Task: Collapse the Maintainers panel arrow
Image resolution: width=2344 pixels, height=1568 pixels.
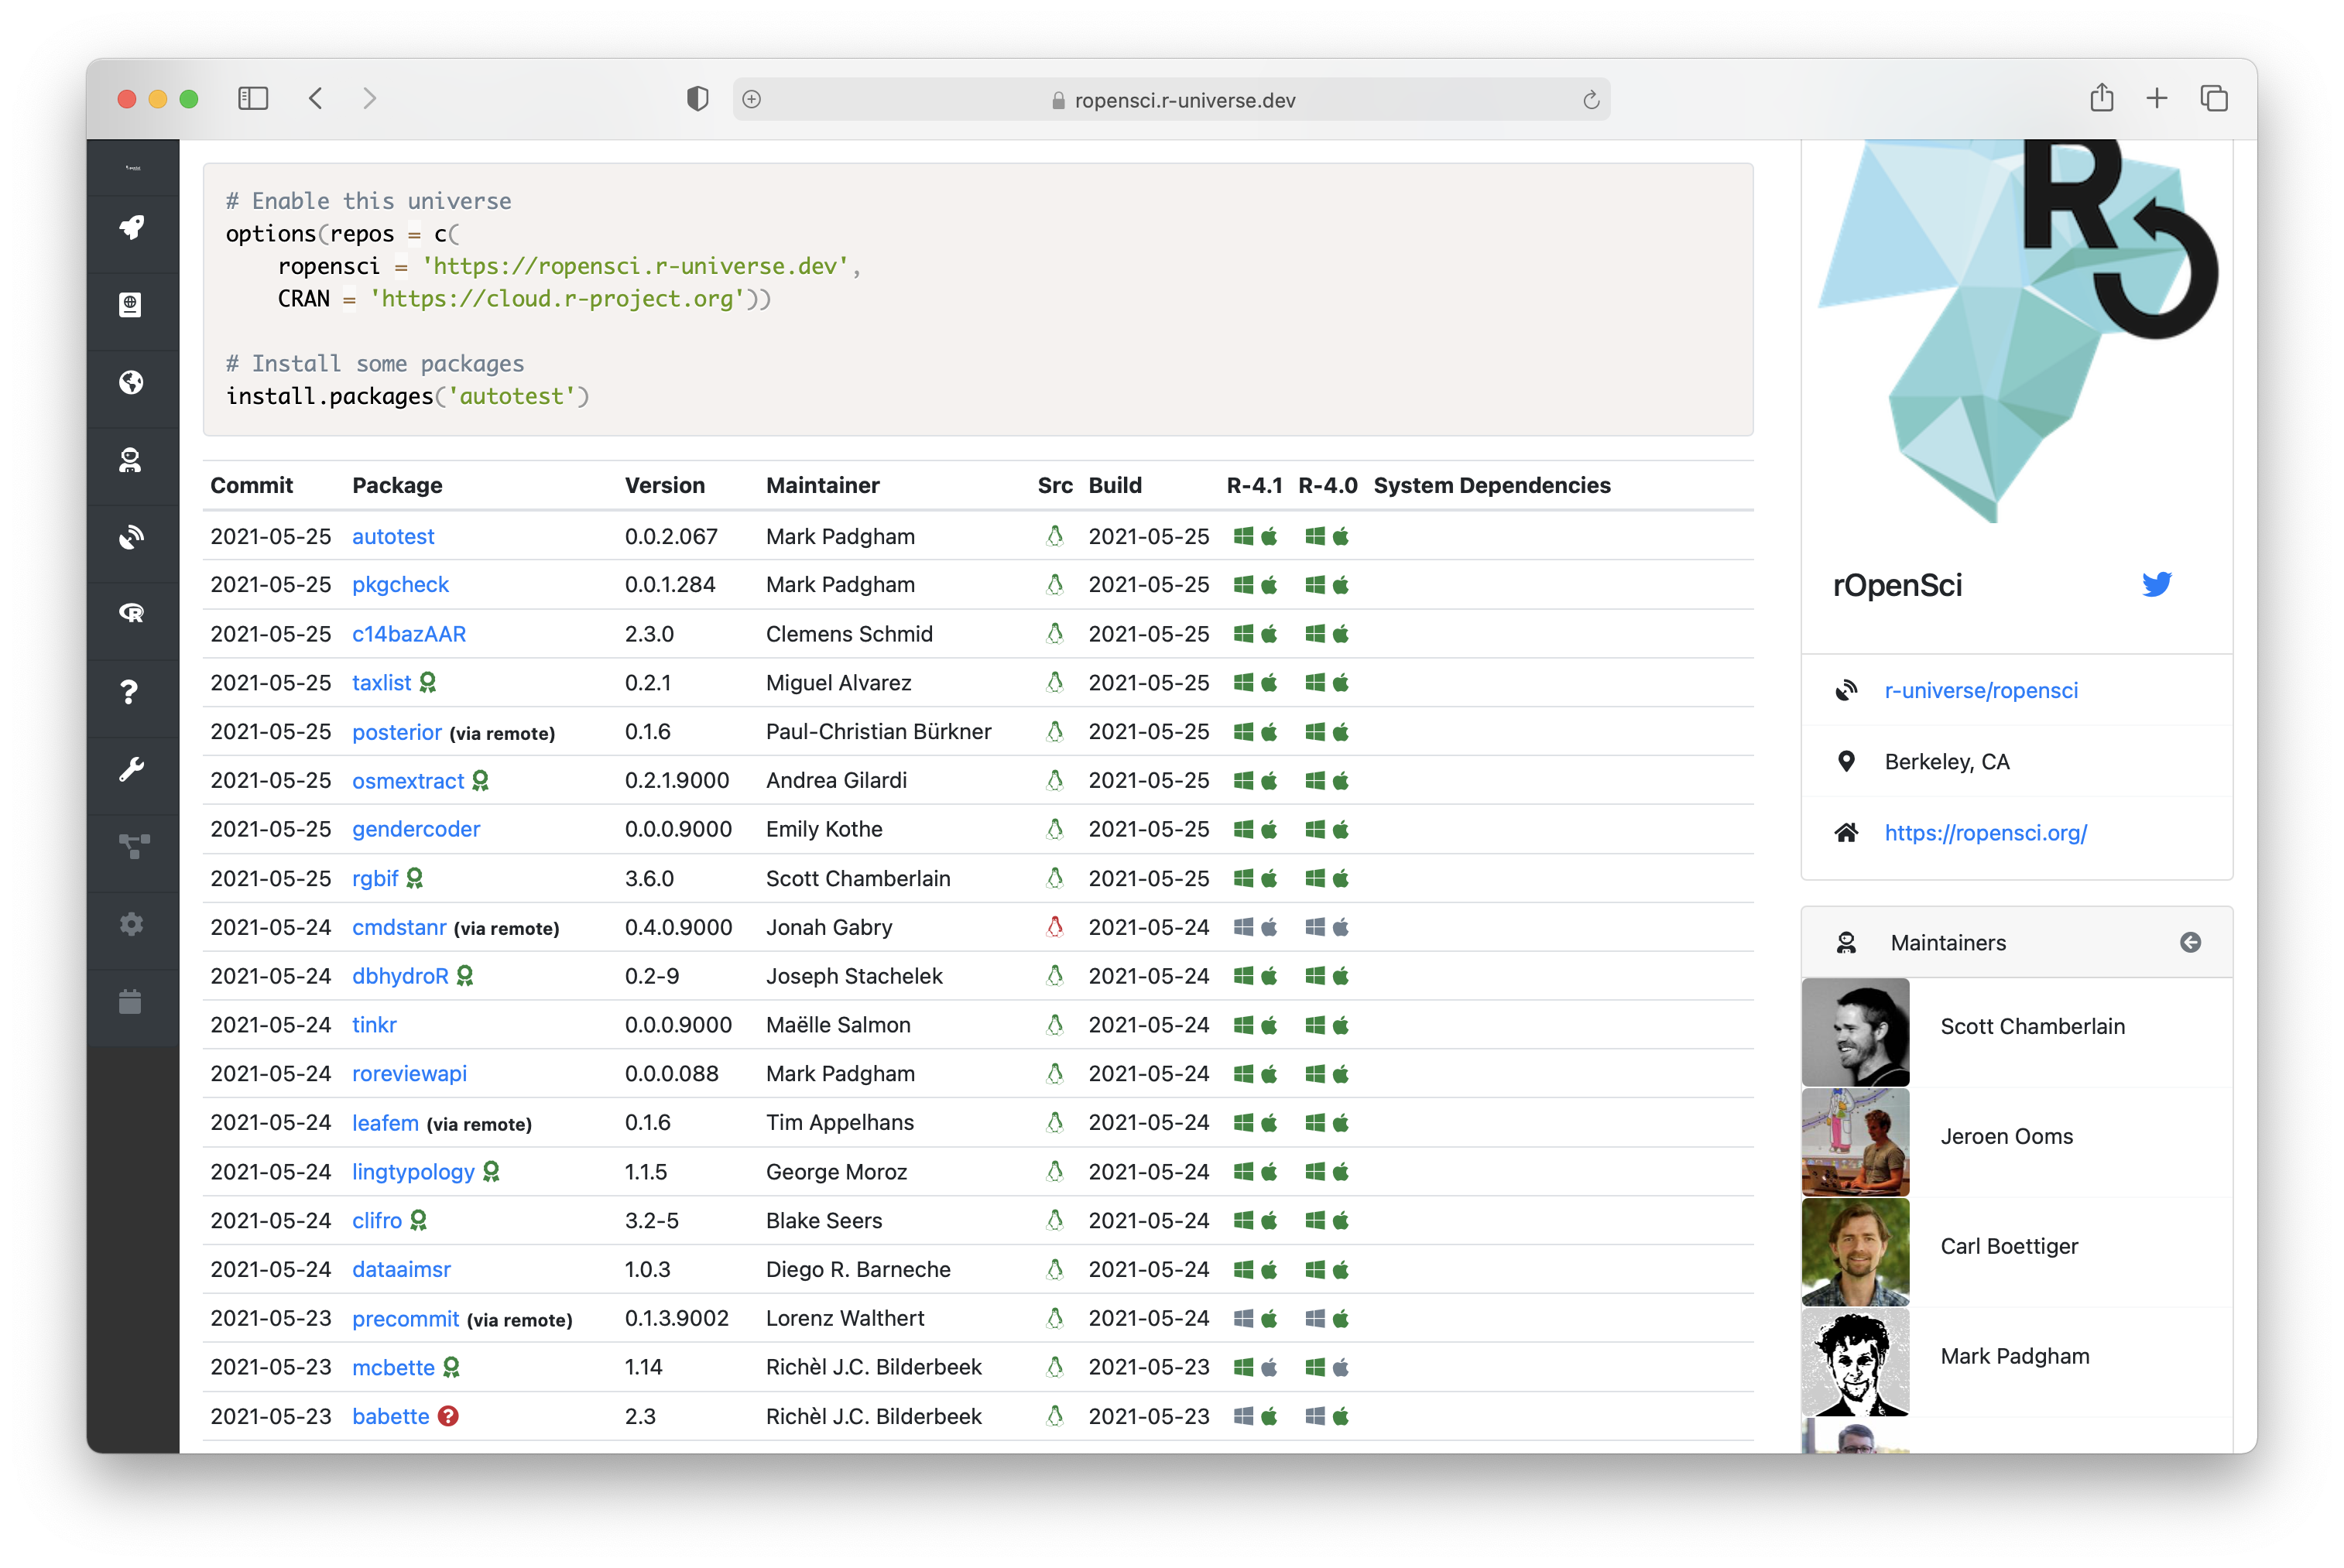Action: (2190, 942)
